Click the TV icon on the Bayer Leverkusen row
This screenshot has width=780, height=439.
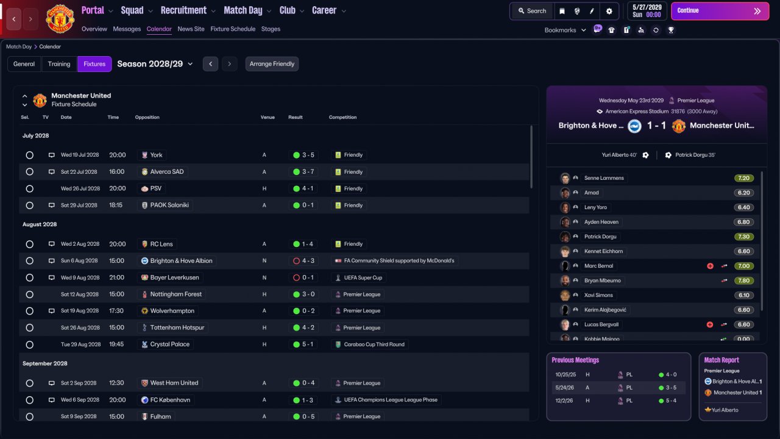pyautogui.click(x=52, y=278)
